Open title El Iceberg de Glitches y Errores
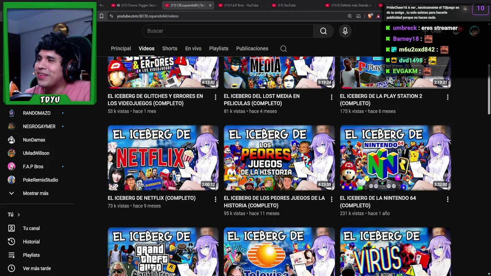Viewport: 491px width, 276px height. (x=155, y=100)
